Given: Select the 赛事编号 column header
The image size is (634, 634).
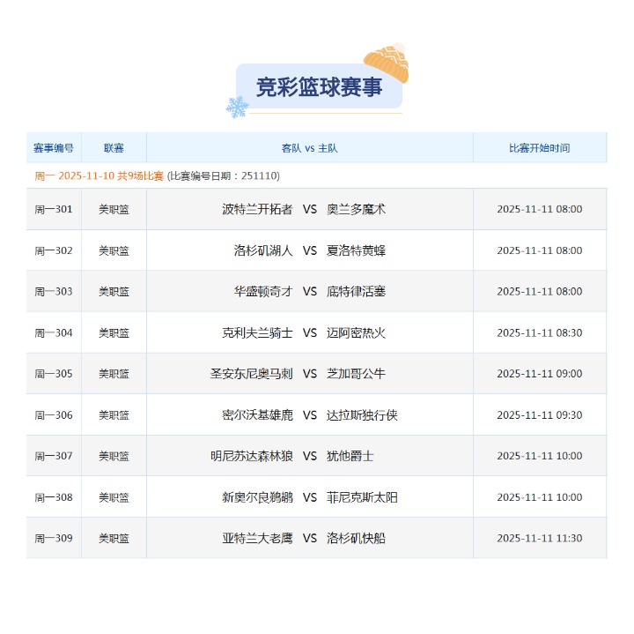Looking at the screenshot, I should click(54, 148).
